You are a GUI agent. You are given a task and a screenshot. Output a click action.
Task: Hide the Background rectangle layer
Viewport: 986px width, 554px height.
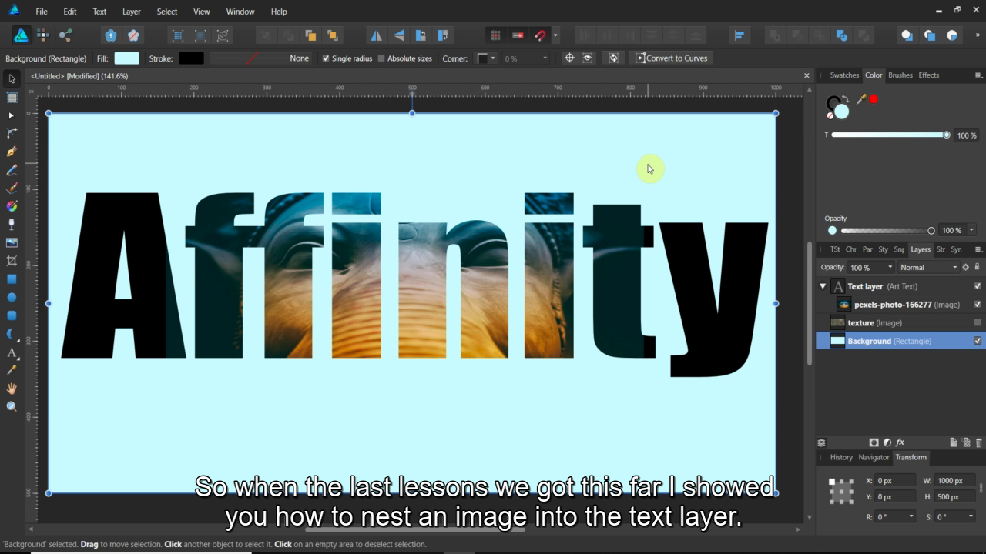coord(978,341)
